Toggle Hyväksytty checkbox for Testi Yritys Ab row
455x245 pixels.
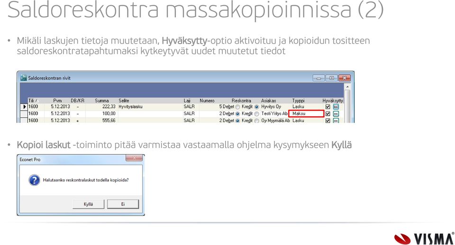(x=328, y=114)
